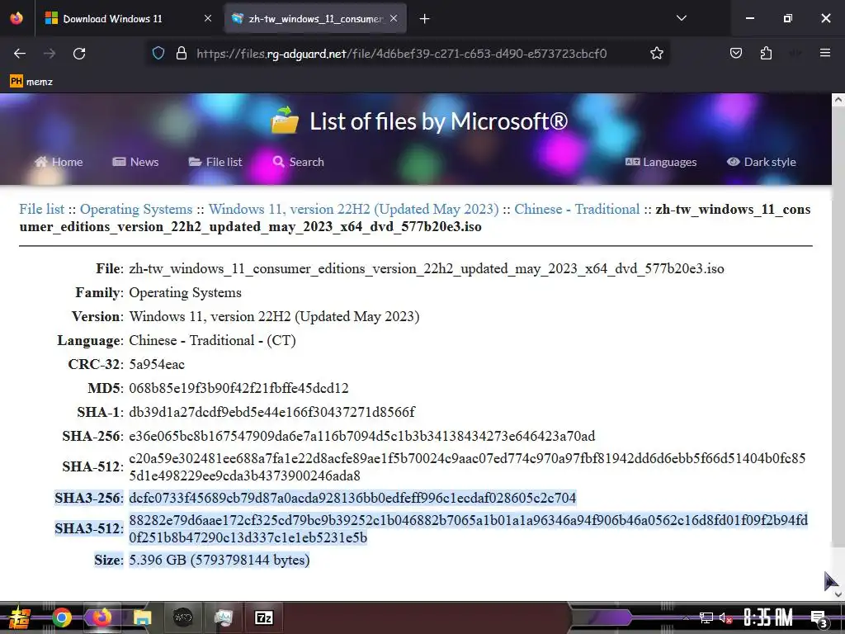Open the News section
The width and height of the screenshot is (845, 634).
click(135, 163)
